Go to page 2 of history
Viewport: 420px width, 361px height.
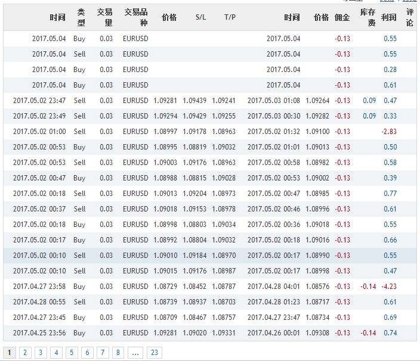(x=25, y=353)
